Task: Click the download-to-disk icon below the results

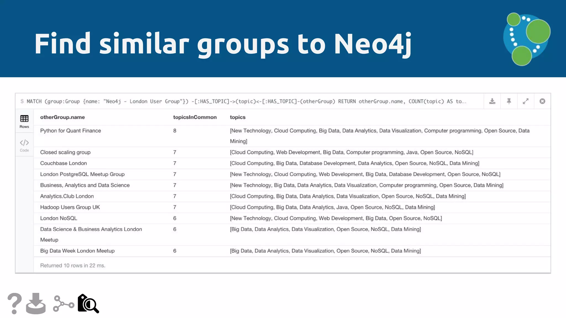Action: tap(36, 303)
